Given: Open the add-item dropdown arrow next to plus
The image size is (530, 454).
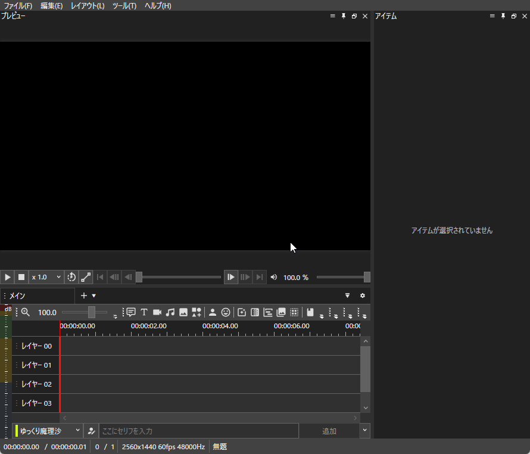Looking at the screenshot, I should click(x=93, y=296).
